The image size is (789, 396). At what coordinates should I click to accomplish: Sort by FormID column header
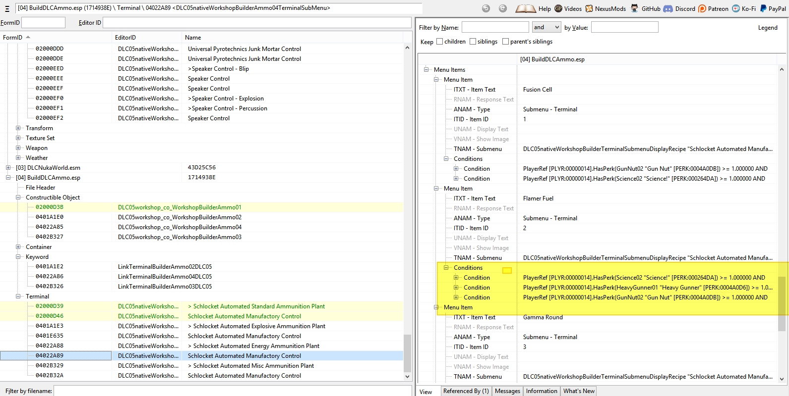[56, 38]
